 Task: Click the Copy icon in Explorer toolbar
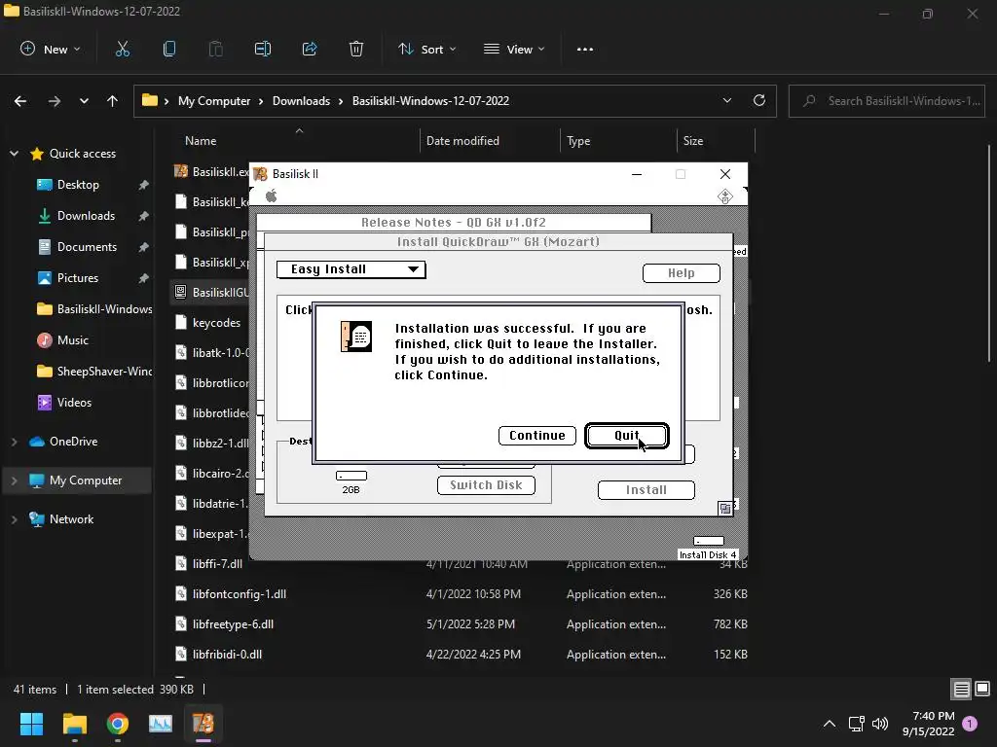point(169,49)
